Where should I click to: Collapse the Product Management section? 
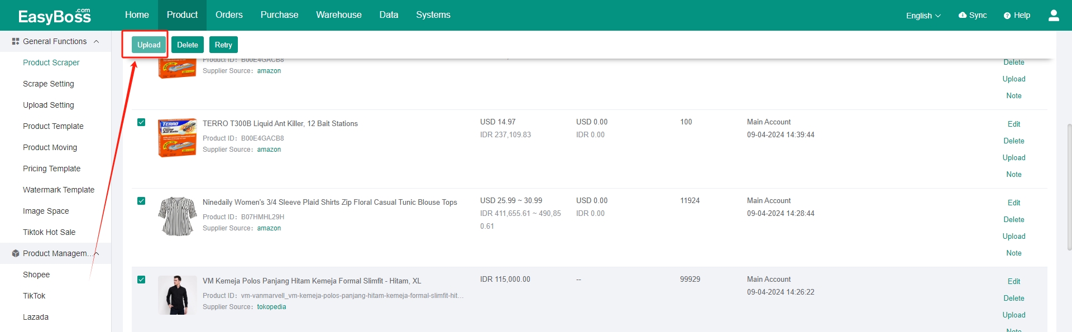(x=97, y=253)
